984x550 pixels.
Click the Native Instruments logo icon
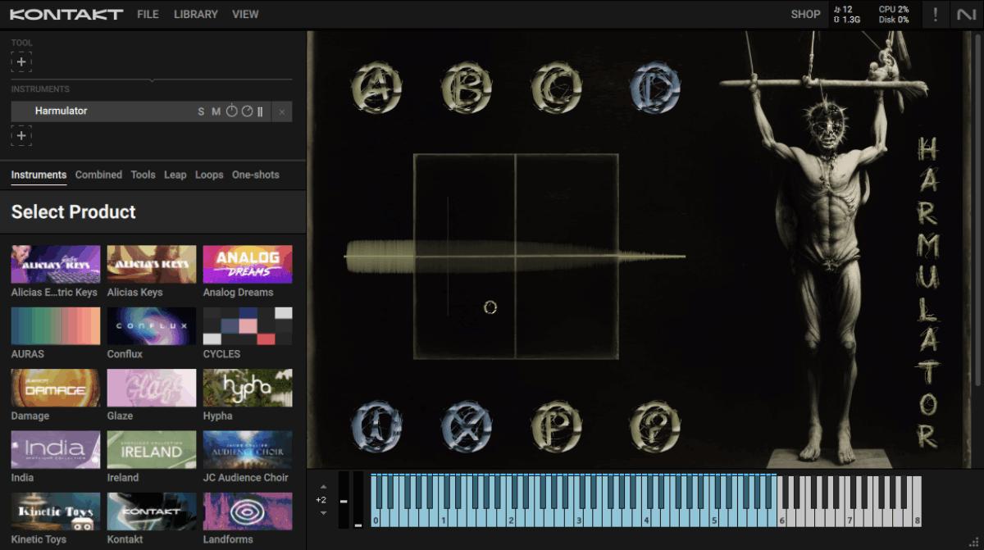coord(966,14)
